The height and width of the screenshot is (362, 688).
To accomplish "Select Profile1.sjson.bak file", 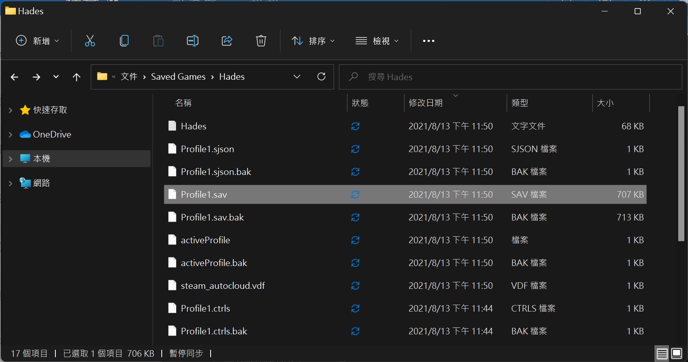I will pos(216,172).
